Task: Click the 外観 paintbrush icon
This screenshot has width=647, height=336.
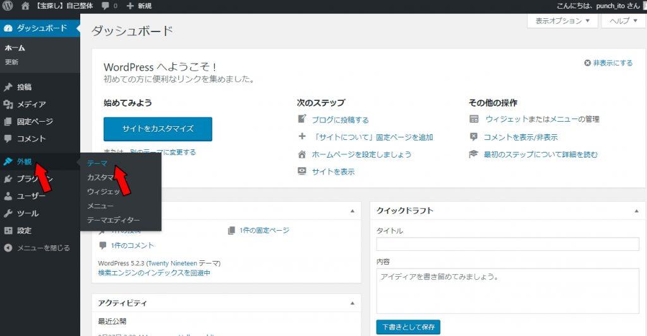Action: tap(8, 161)
